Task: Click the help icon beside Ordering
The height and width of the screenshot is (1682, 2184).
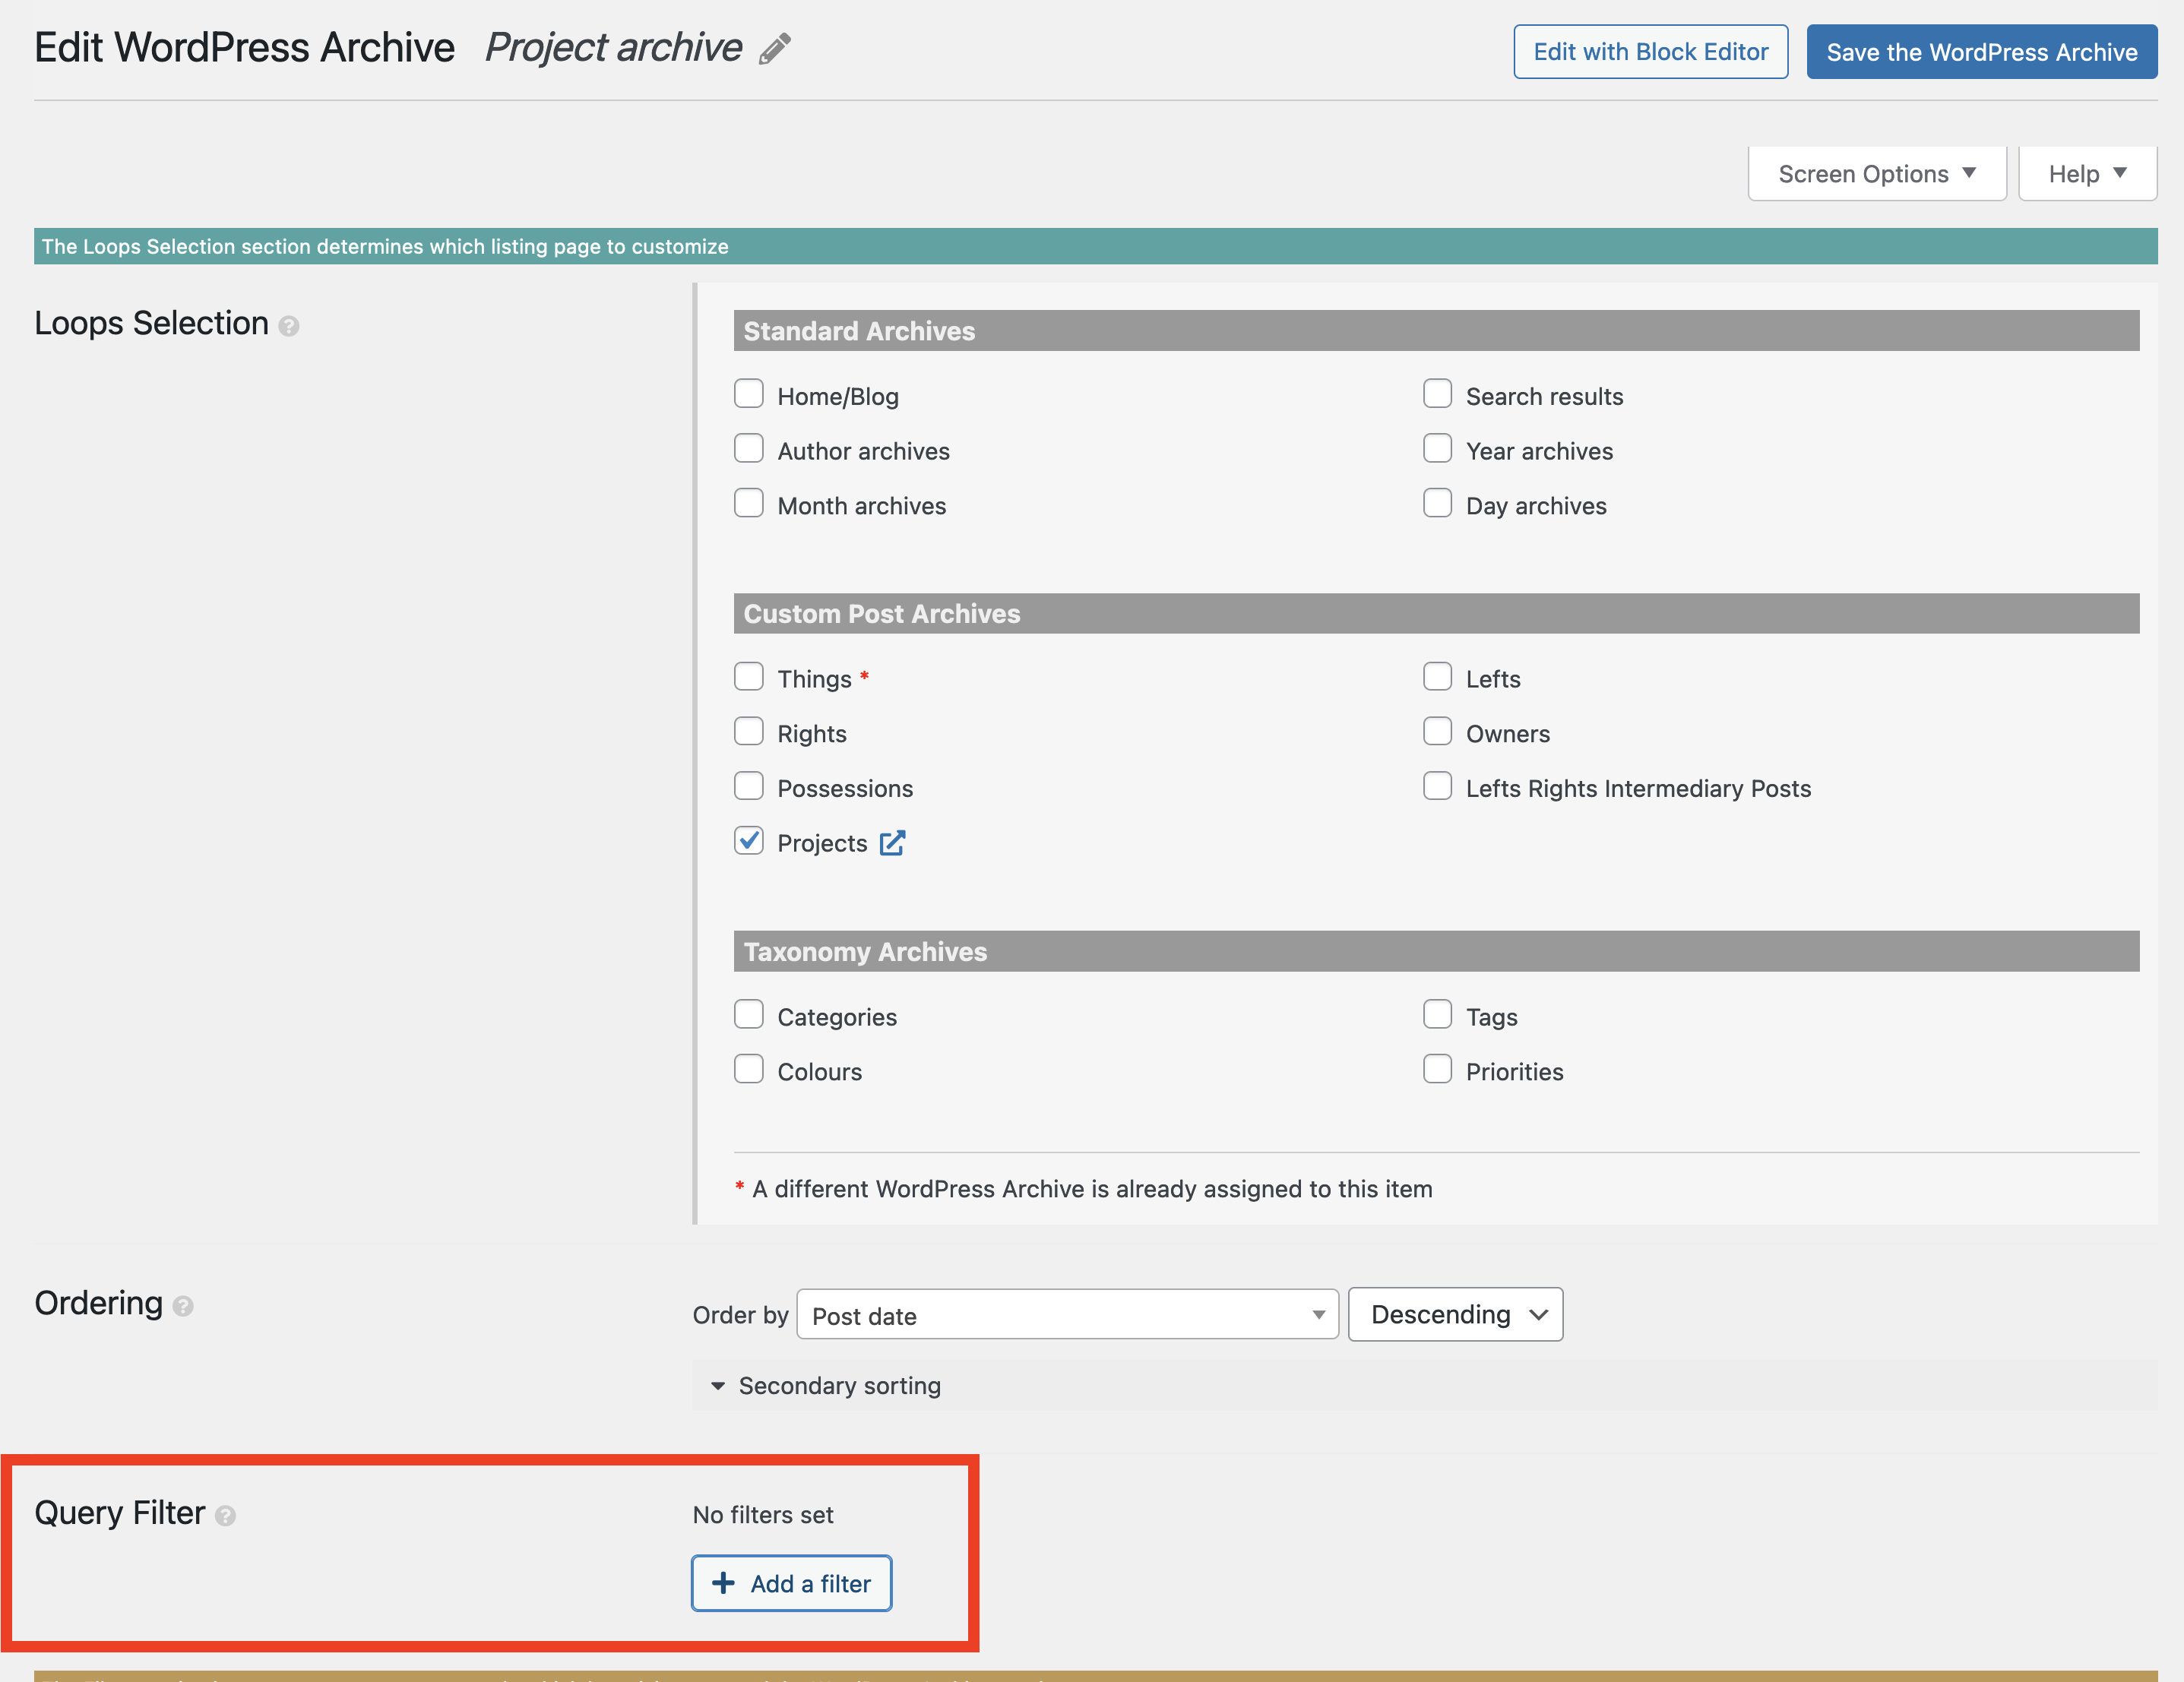Action: 183,1306
